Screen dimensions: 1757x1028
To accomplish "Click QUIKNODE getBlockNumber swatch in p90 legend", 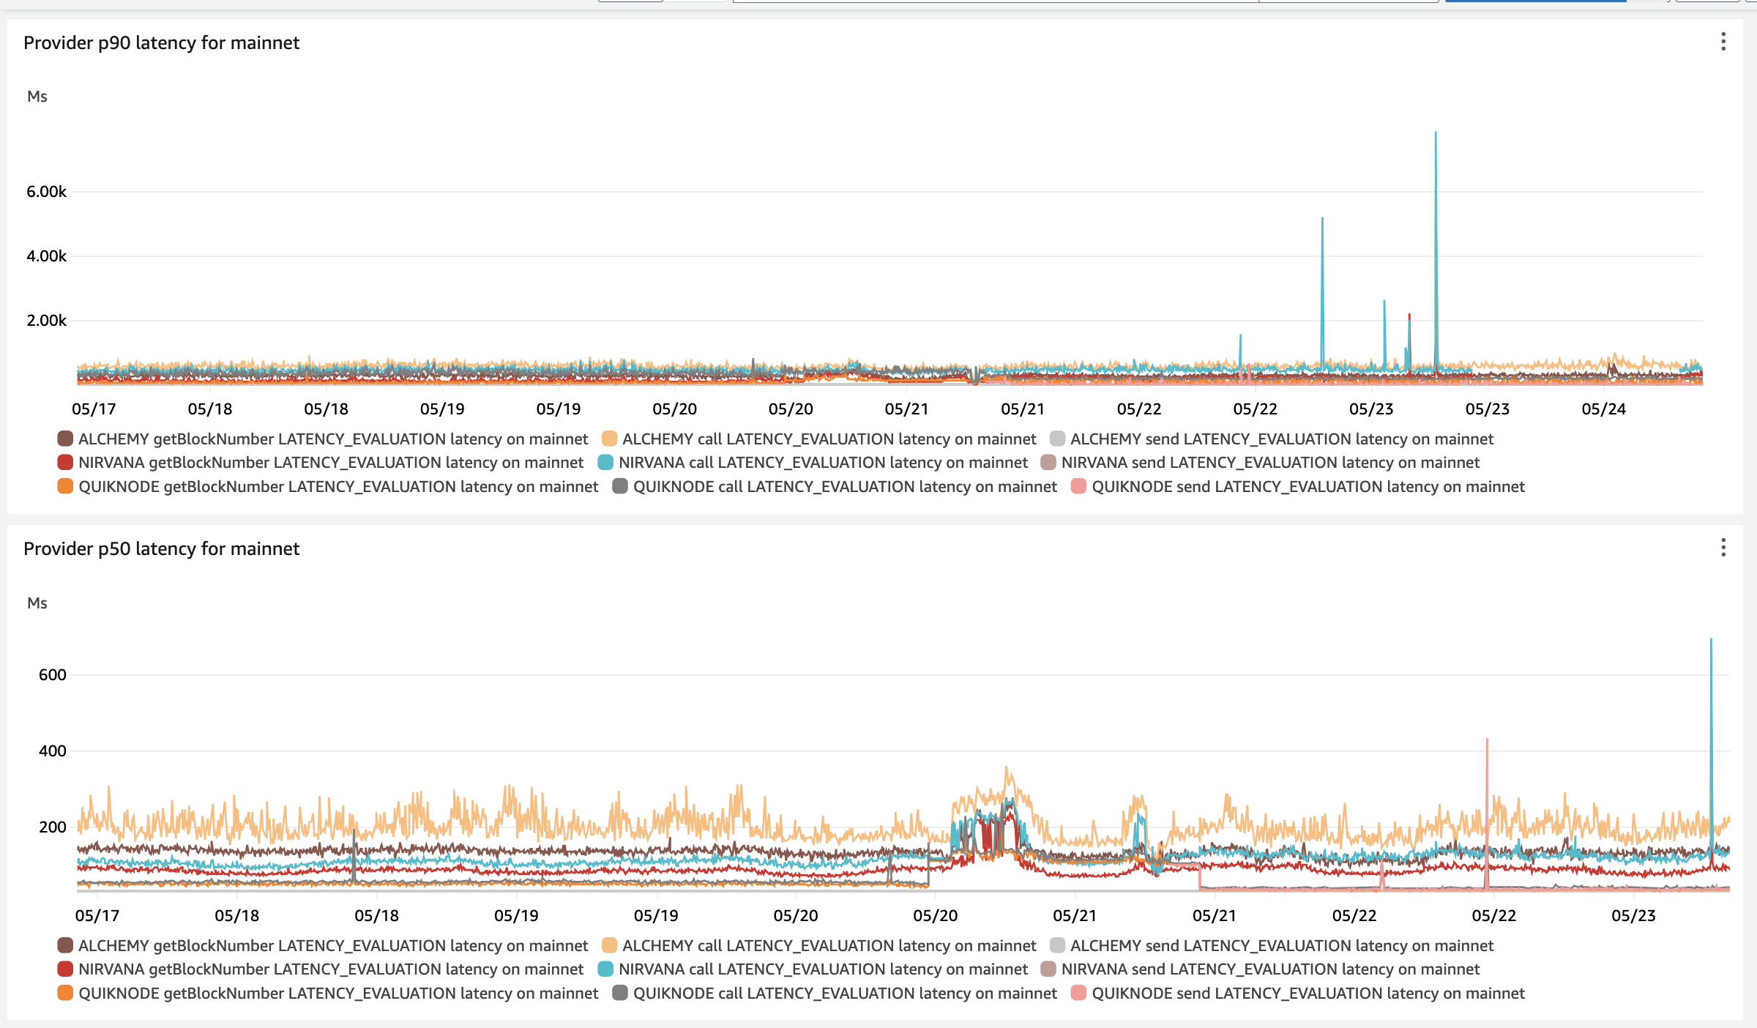I will point(65,486).
